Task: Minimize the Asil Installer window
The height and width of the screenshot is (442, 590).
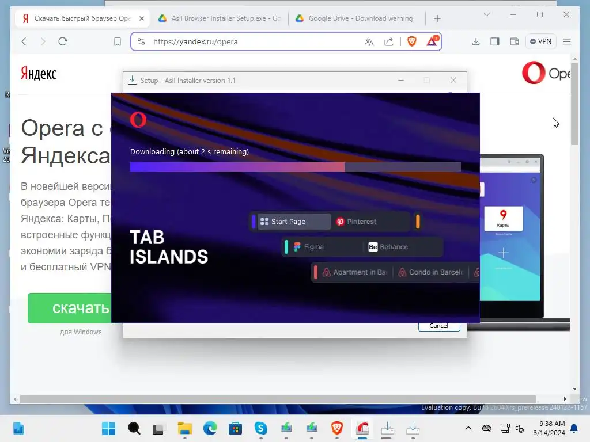Action: click(x=401, y=80)
